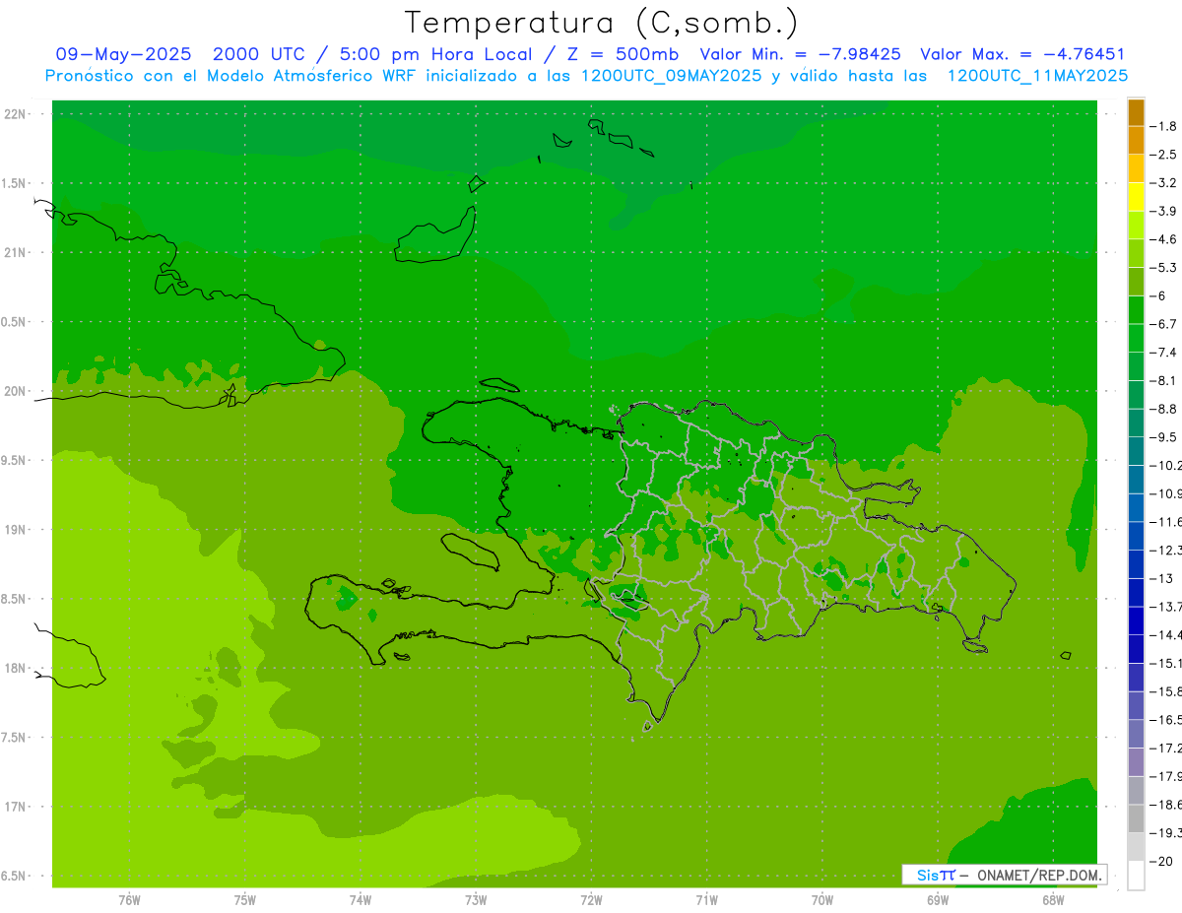The width and height of the screenshot is (1182, 913).
Task: Select "1200UTC_11MAY2025" valid-until time text
Action: click(1037, 75)
